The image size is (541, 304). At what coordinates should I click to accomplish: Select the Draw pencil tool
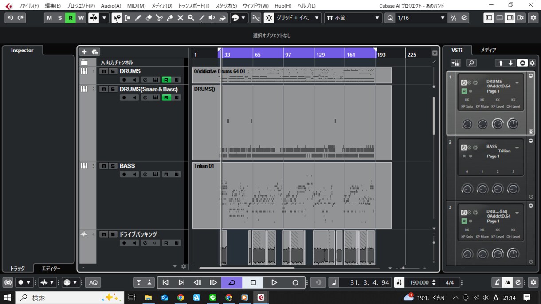[x=138, y=18]
